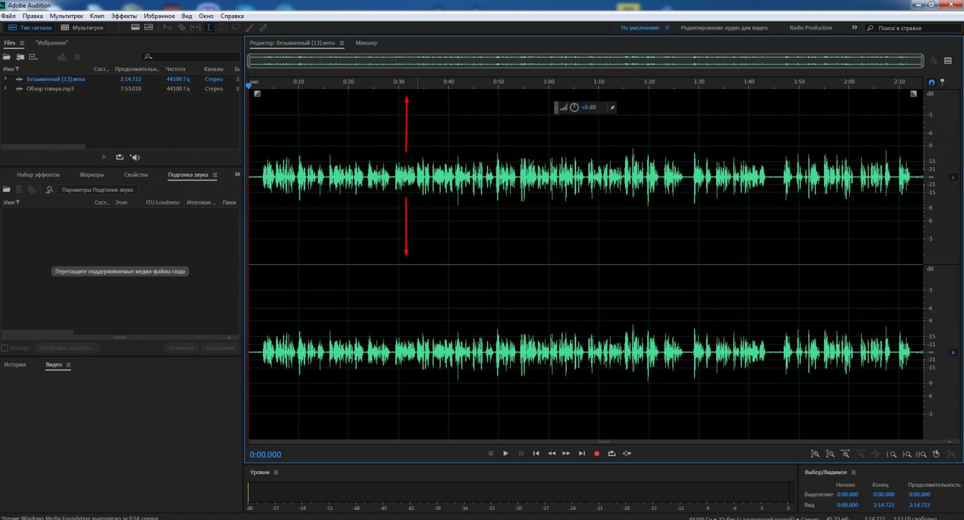Open the Видео panel menu
The image size is (964, 520).
(68, 364)
